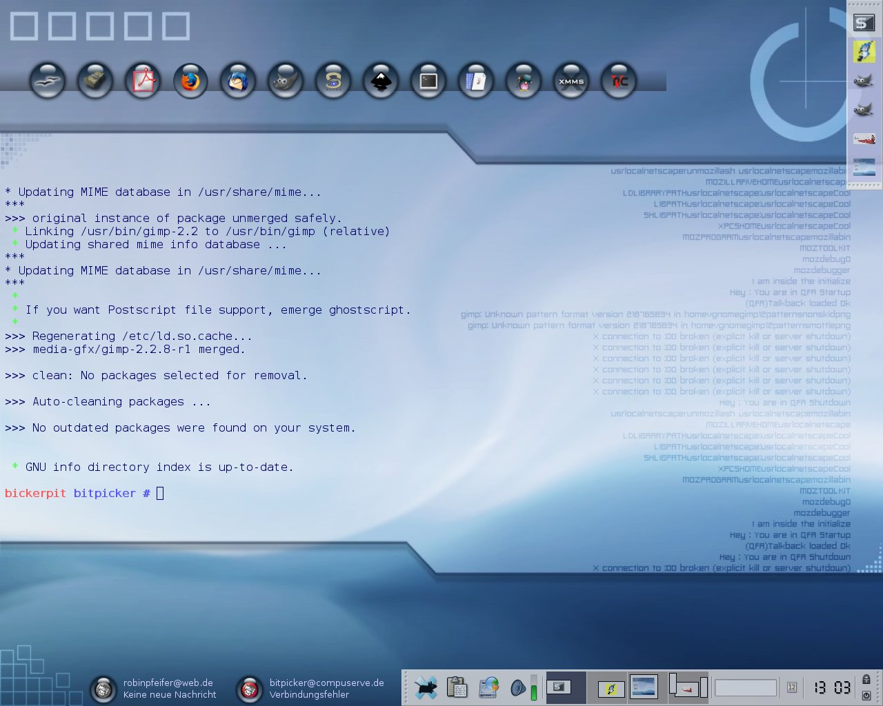Switch to the first workspace in pager
Screen dimensions: 883x706
pyautogui.click(x=566, y=687)
